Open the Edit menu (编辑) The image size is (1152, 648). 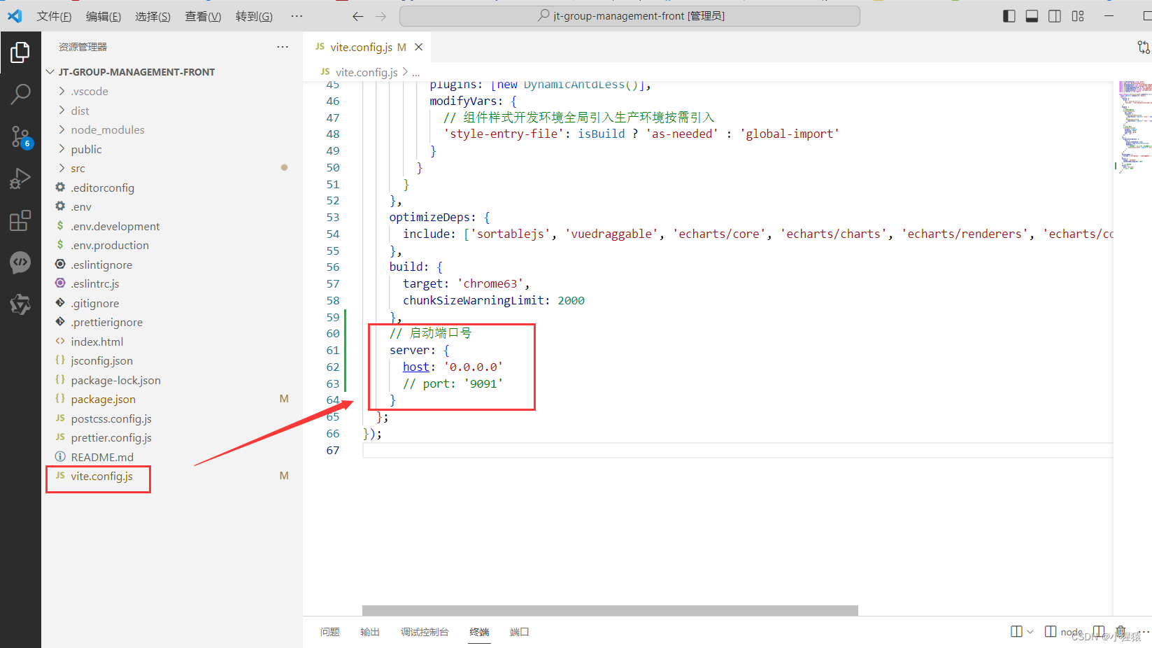coord(104,16)
